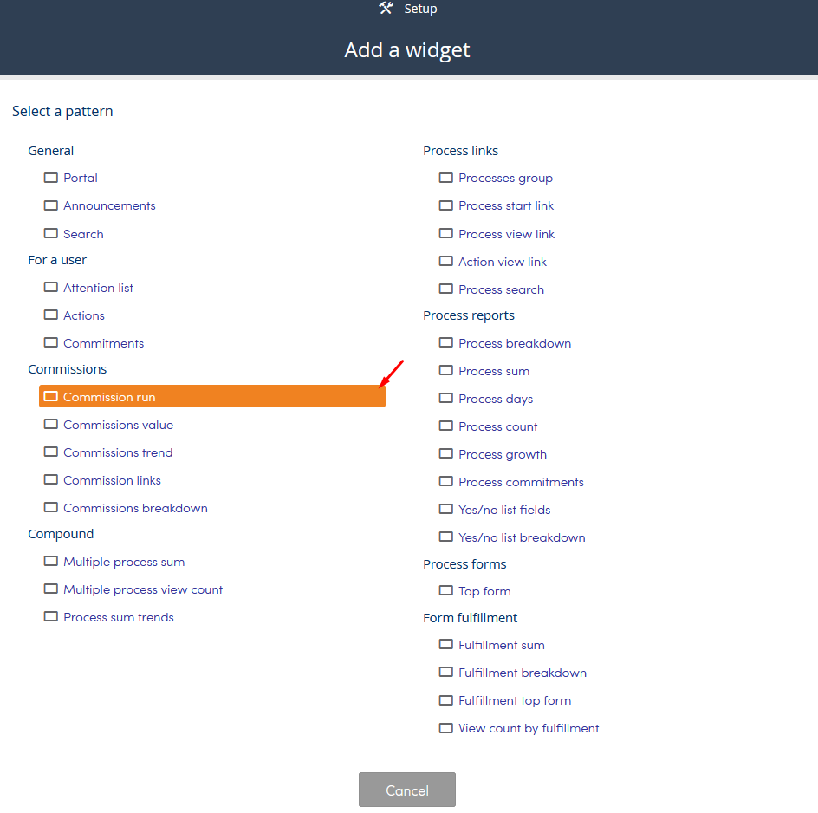The height and width of the screenshot is (813, 818).
Task: Click the widget icon beside Portal
Action: pos(50,178)
